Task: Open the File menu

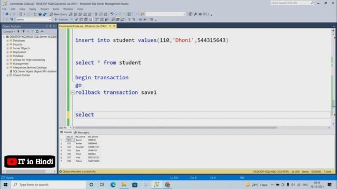Action: [4, 9]
